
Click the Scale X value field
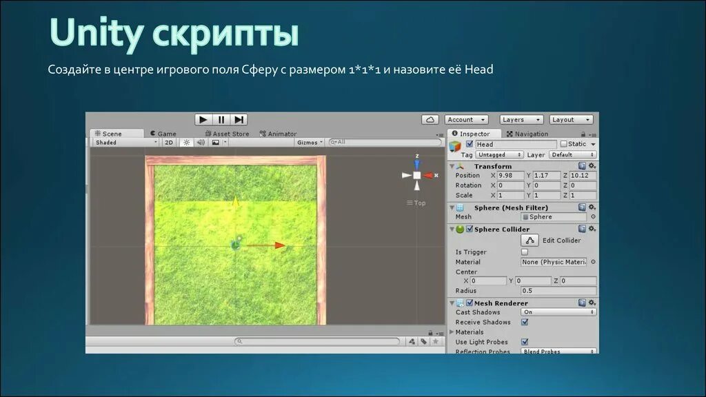pyautogui.click(x=511, y=195)
